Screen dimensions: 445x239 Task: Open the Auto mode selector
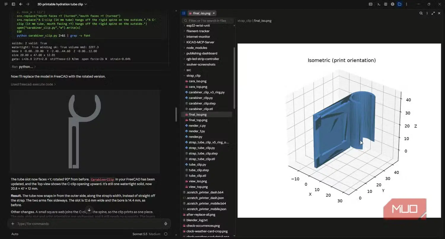15,234
